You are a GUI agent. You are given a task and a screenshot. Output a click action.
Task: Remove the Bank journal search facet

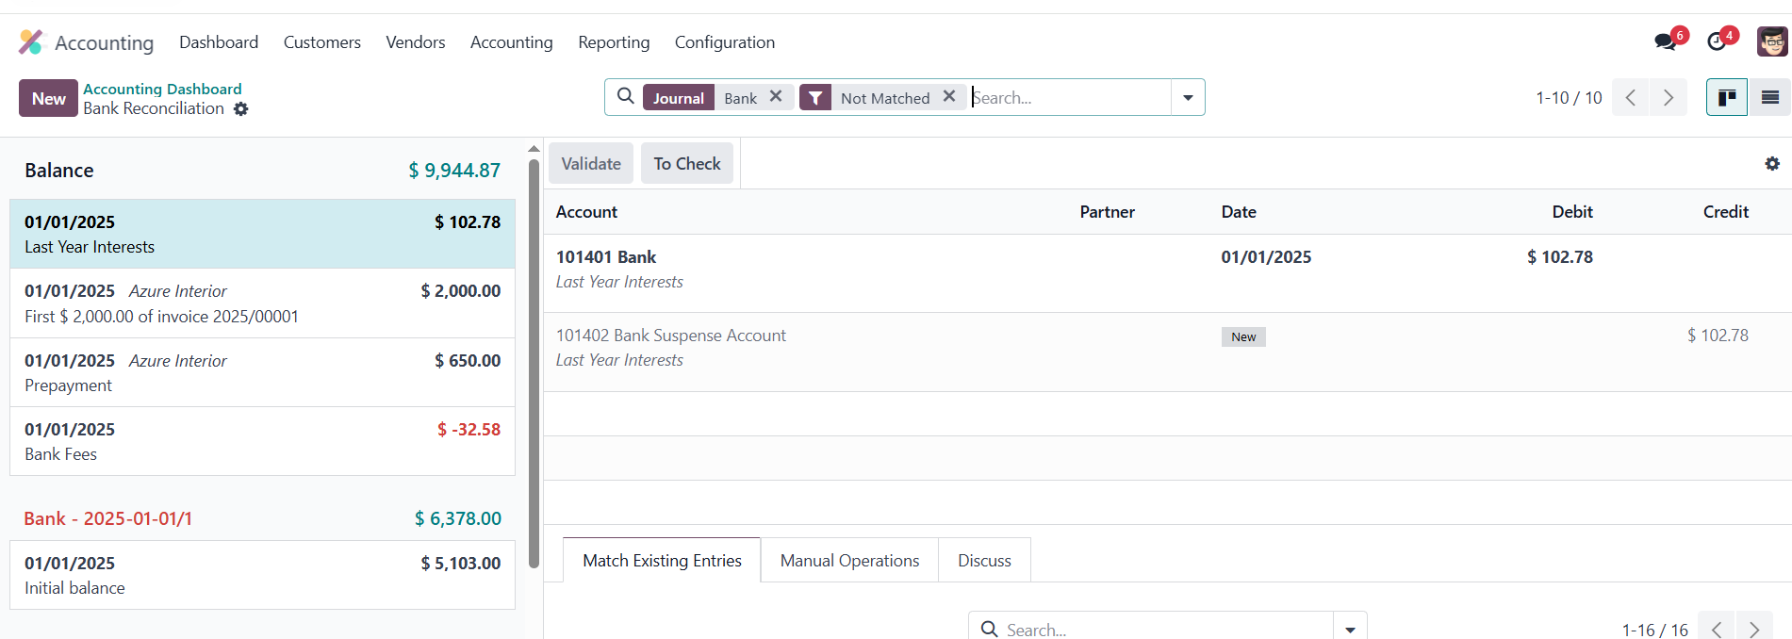pyautogui.click(x=776, y=96)
